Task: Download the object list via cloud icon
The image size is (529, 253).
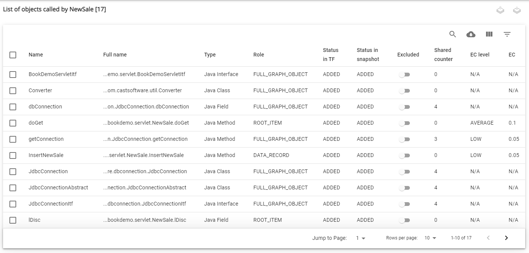Action: (471, 34)
